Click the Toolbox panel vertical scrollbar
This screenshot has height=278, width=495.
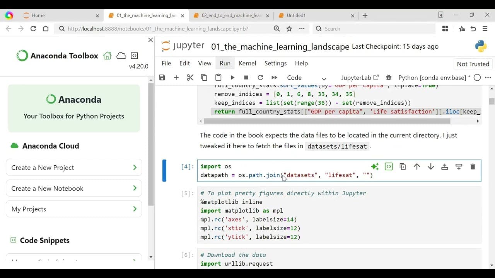coord(151,144)
